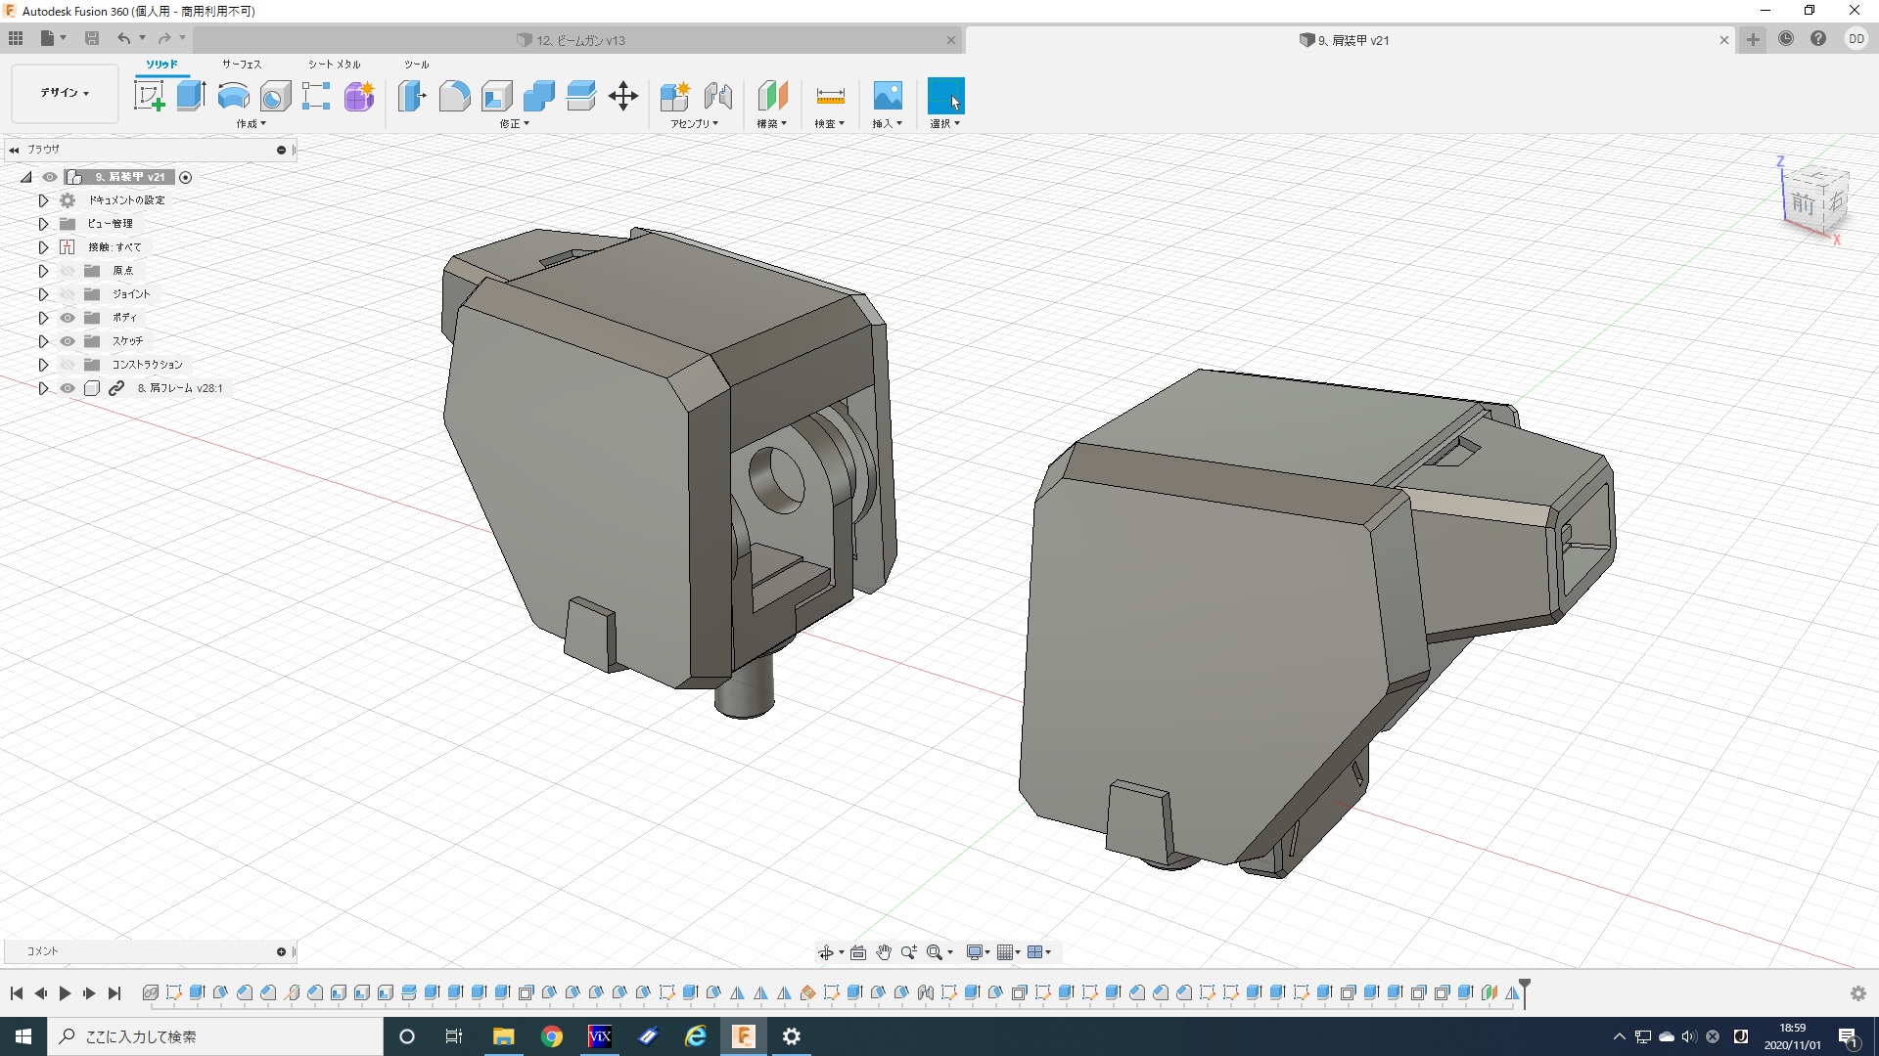The height and width of the screenshot is (1056, 1879).
Task: Open the デザイン workspace dropdown
Action: pyautogui.click(x=65, y=93)
